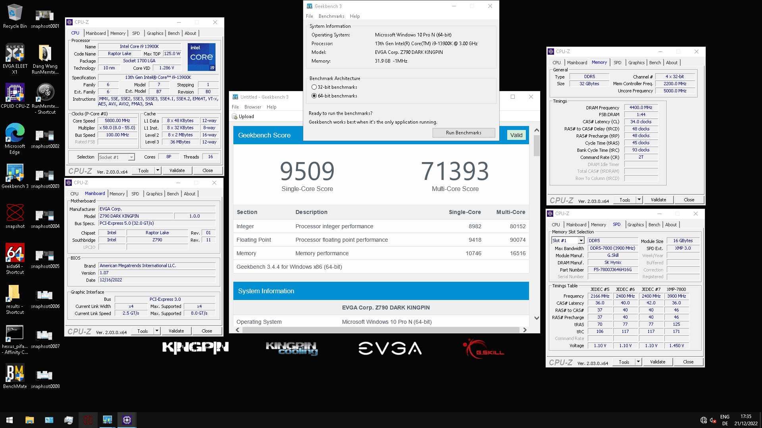This screenshot has width=762, height=428.
Task: Open Windows Start menu
Action: (10, 420)
